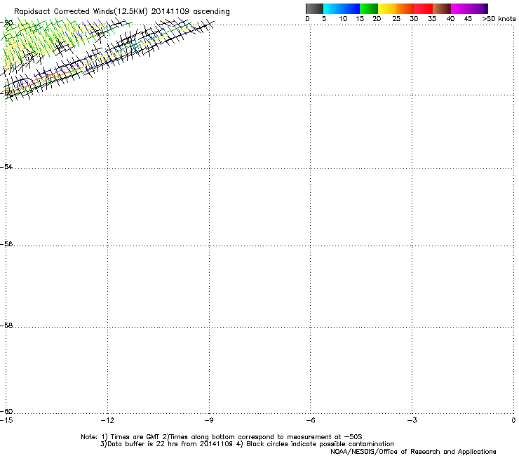Click the longitude label '-9'
519x456 pixels.
tap(208, 420)
